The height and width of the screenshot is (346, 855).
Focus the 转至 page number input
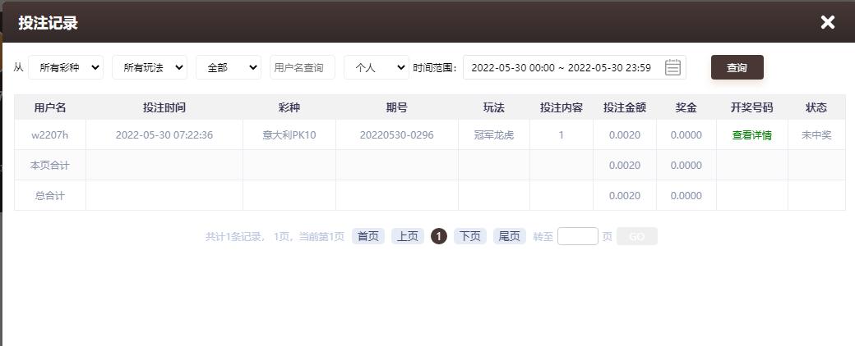(577, 236)
